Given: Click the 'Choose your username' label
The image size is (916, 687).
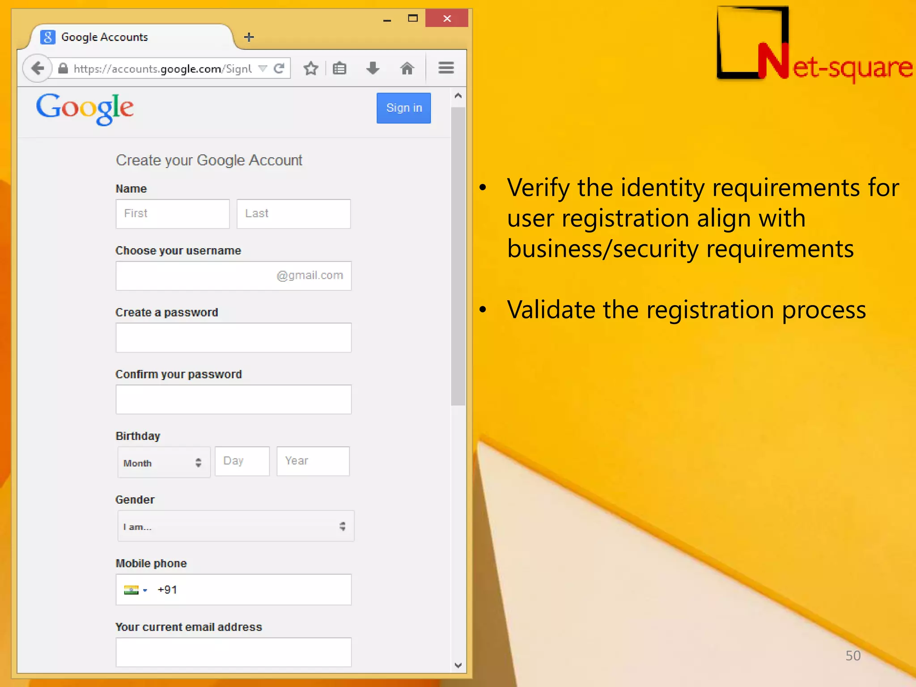Looking at the screenshot, I should pos(178,251).
